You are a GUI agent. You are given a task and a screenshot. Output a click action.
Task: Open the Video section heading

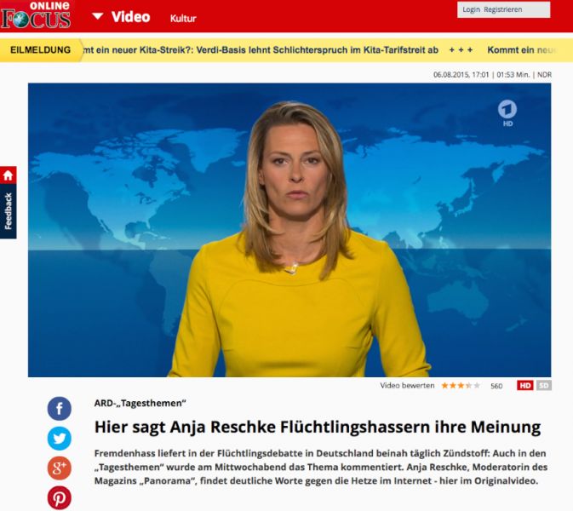click(x=130, y=17)
